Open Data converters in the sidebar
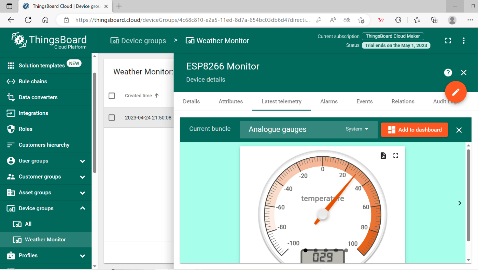This screenshot has height=270, width=478. (x=46, y=97)
